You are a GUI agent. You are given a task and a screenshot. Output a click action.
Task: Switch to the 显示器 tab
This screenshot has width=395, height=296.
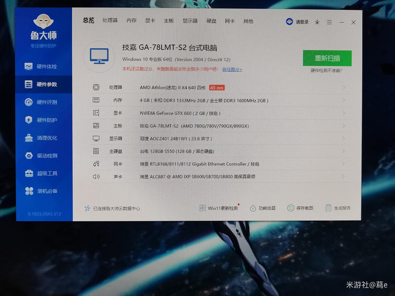pyautogui.click(x=190, y=21)
